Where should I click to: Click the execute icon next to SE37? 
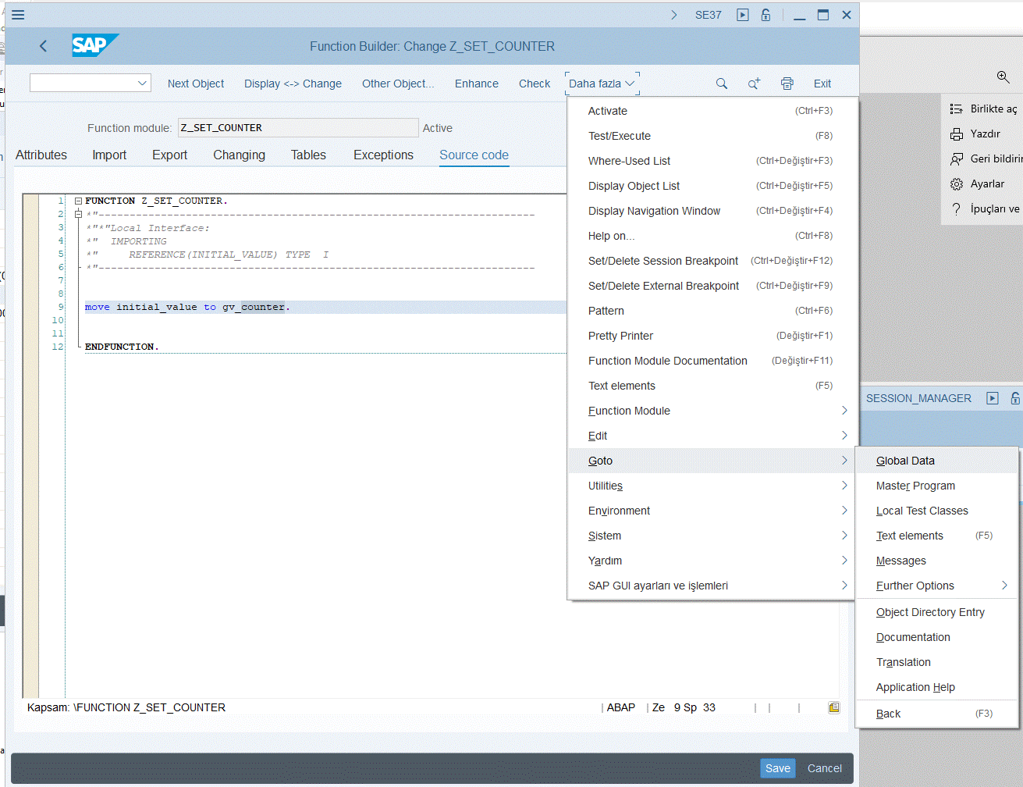pos(743,15)
